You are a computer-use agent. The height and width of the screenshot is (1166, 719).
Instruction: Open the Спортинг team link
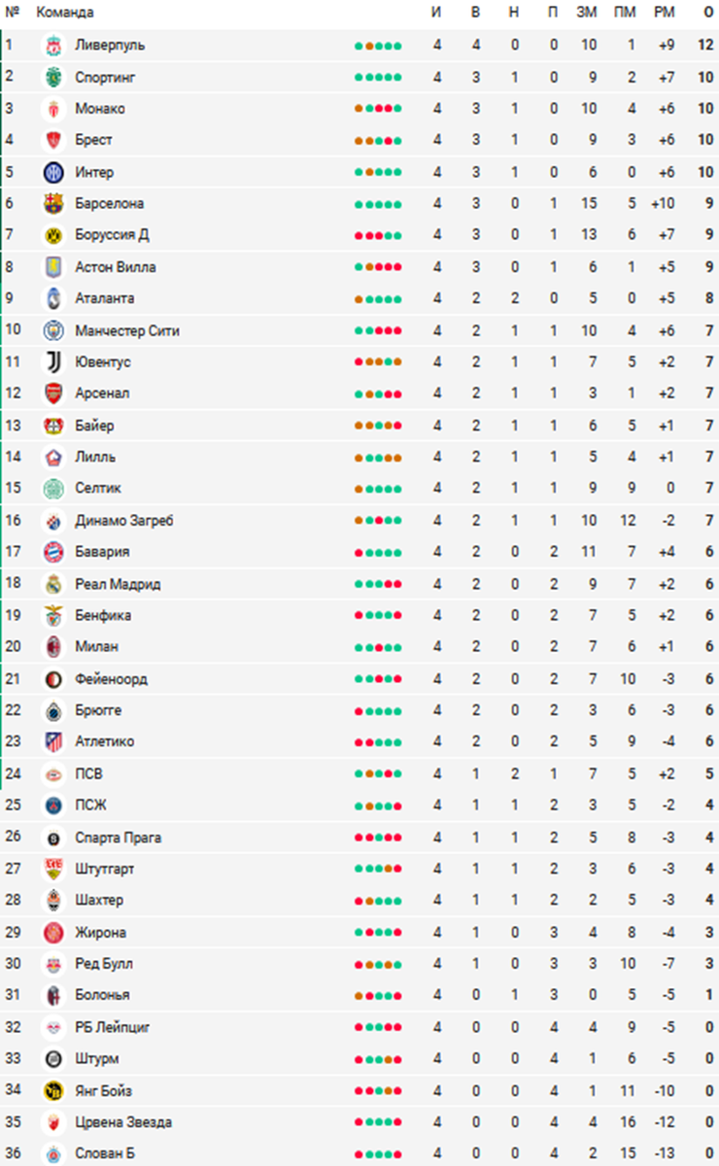(x=105, y=77)
